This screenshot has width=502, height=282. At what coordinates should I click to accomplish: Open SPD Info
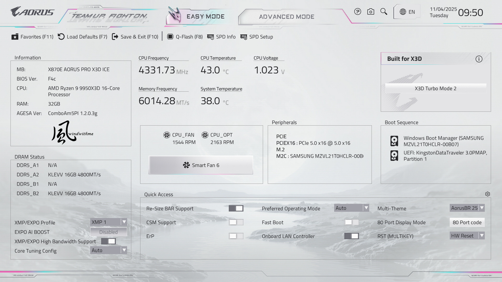tap(221, 37)
